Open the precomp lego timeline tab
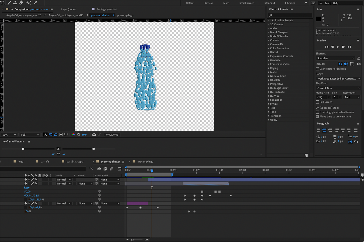The image size is (364, 242). pos(145,162)
